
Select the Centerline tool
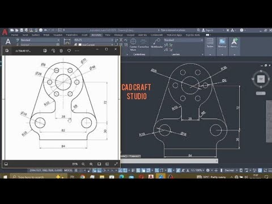(143, 44)
